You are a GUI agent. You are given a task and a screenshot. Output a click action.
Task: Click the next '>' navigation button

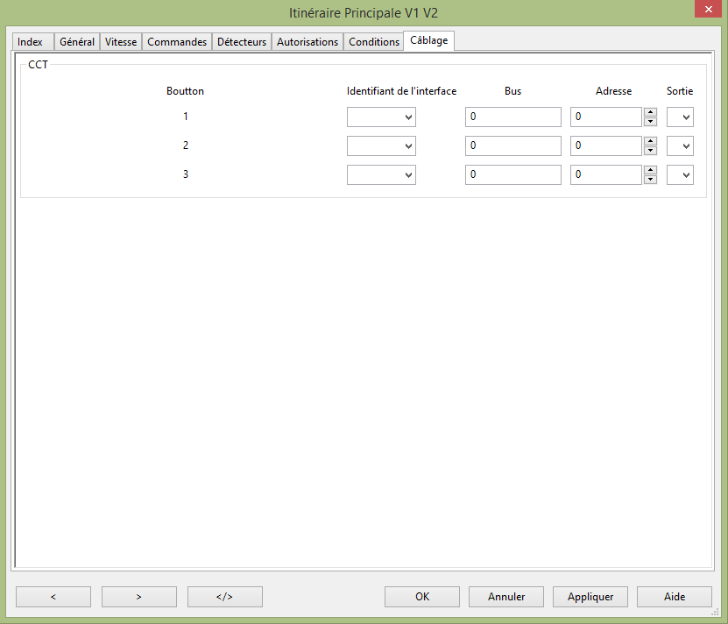tap(138, 597)
